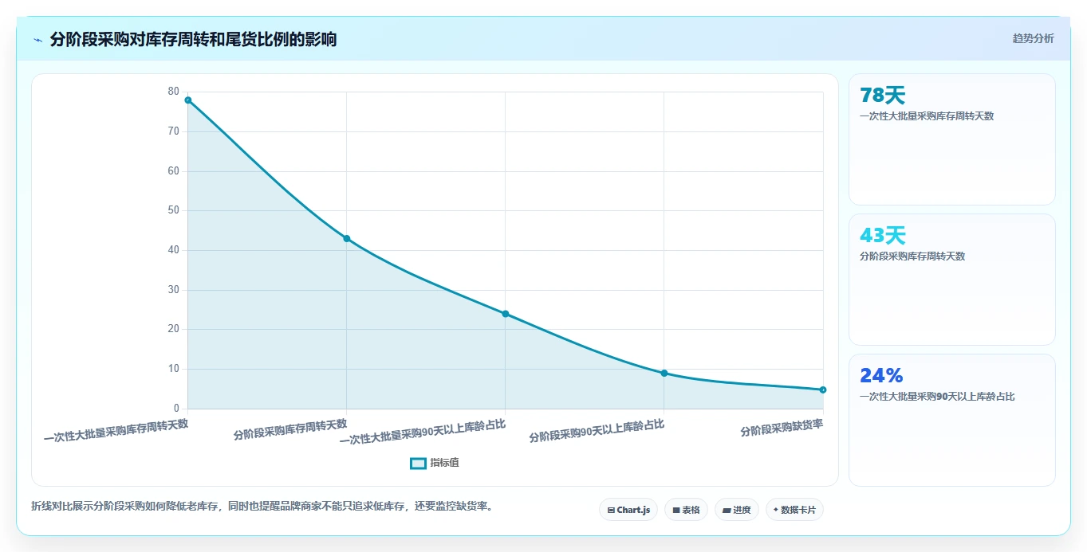
Task: Toggle the 指标值 legend swatch
Action: (x=418, y=463)
